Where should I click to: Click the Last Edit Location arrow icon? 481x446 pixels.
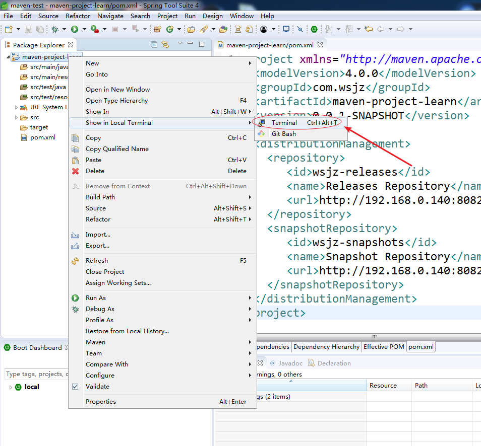coord(369,29)
